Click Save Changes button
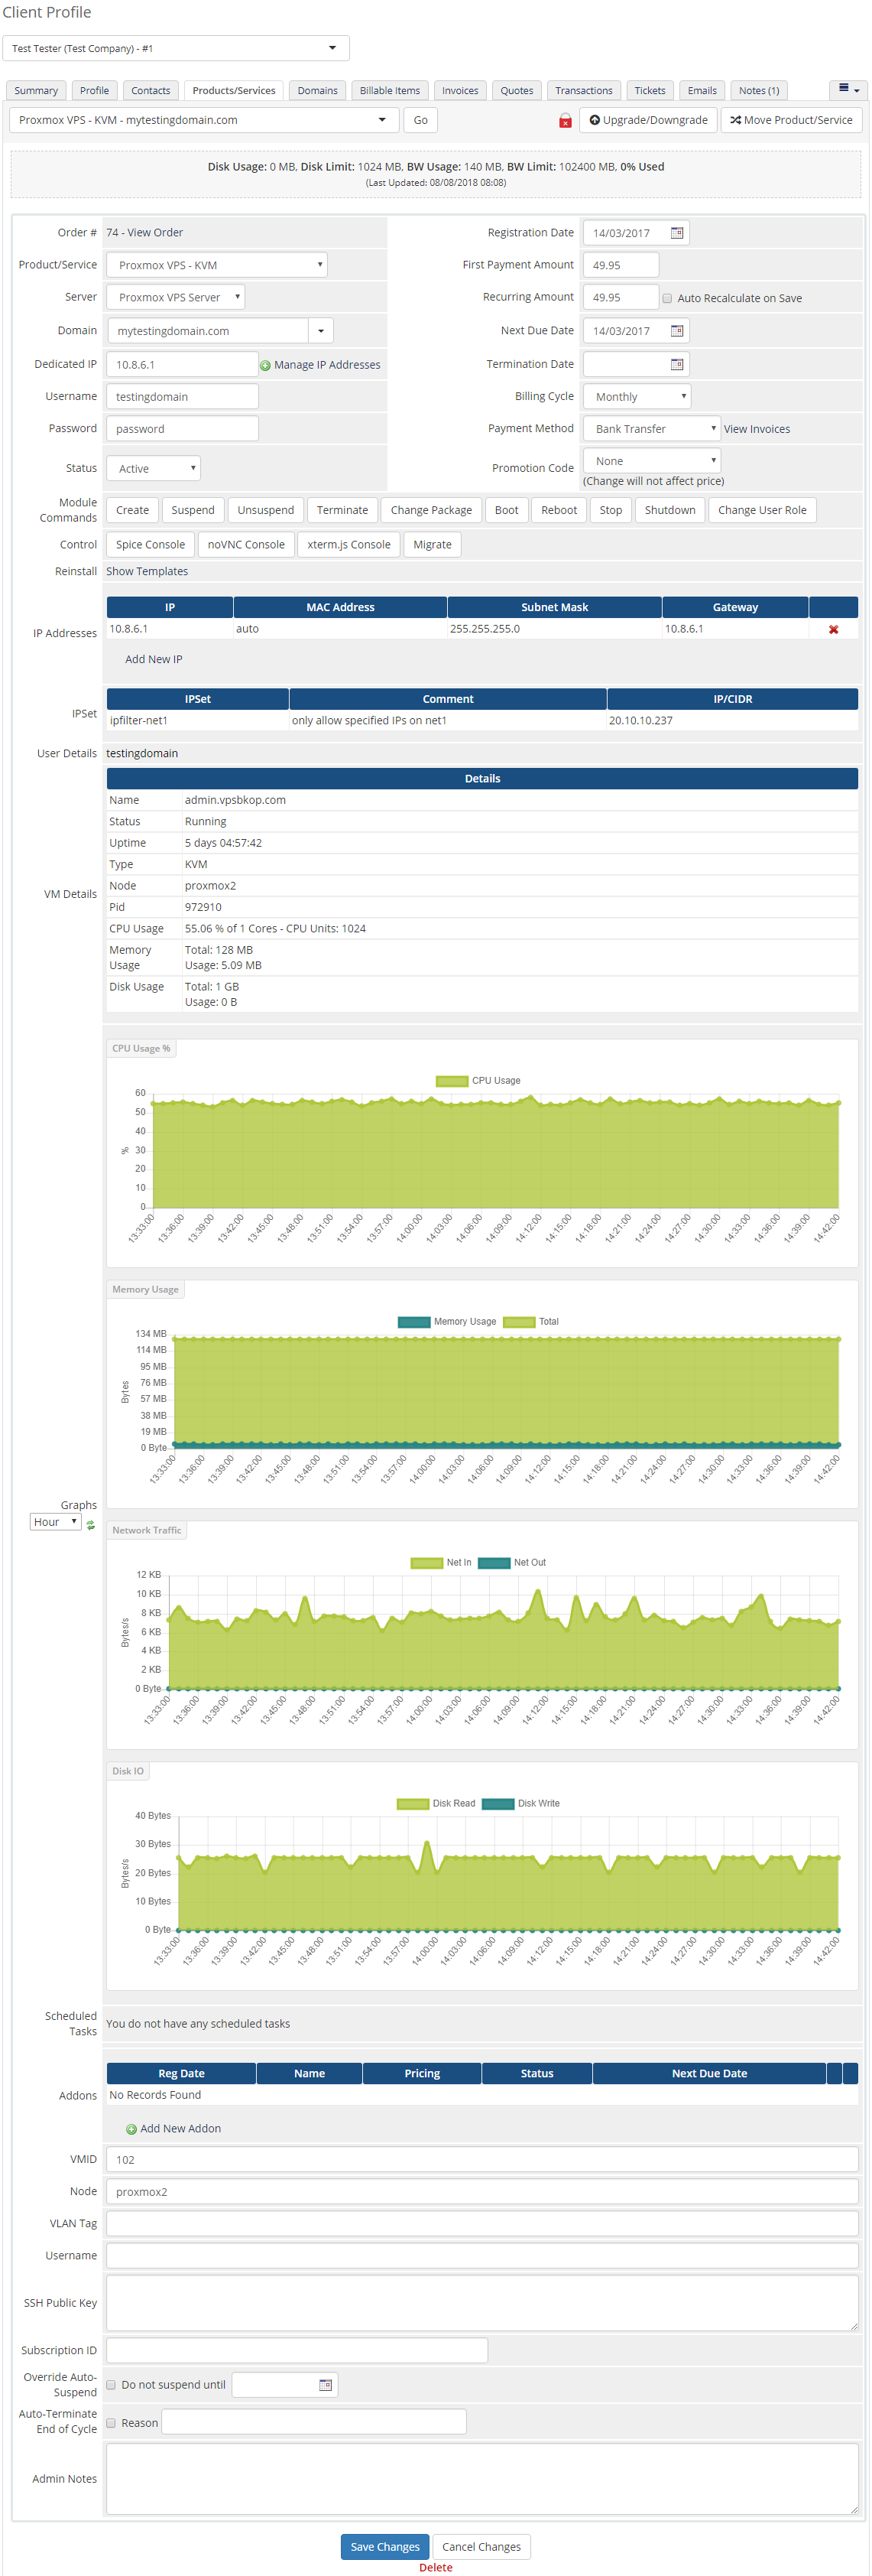 click(x=384, y=2547)
